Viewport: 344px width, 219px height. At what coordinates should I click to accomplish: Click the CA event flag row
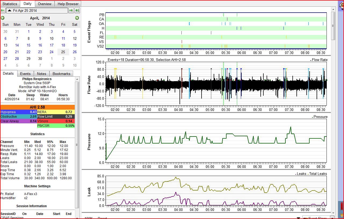(216, 19)
